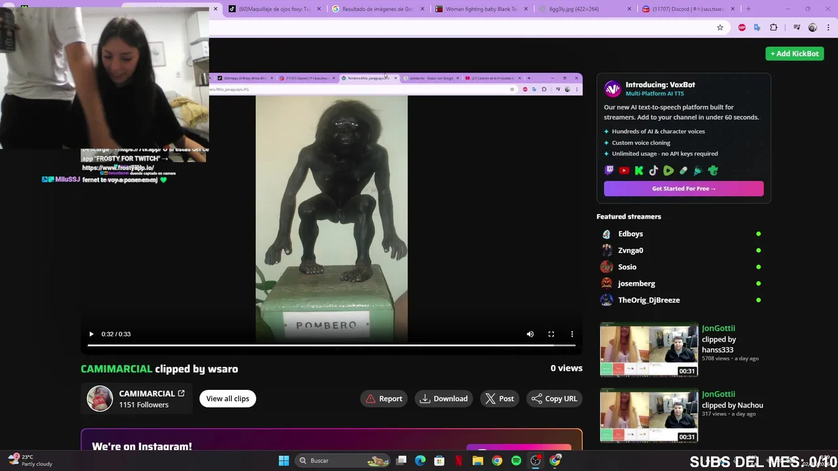This screenshot has width=838, height=471.
Task: Enter fullscreen for the clip
Action: [551, 334]
